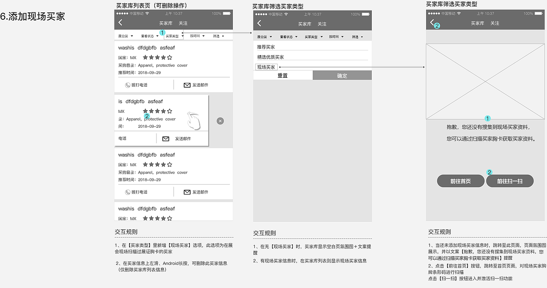Click '6.添加现场买家' page heading

tap(33, 17)
